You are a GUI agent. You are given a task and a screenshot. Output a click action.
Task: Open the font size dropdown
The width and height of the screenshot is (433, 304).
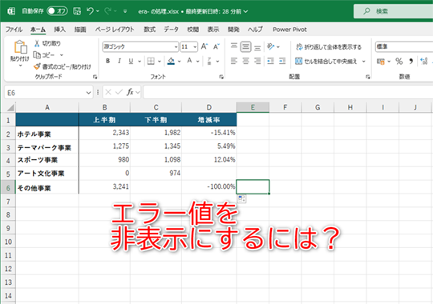coord(195,47)
